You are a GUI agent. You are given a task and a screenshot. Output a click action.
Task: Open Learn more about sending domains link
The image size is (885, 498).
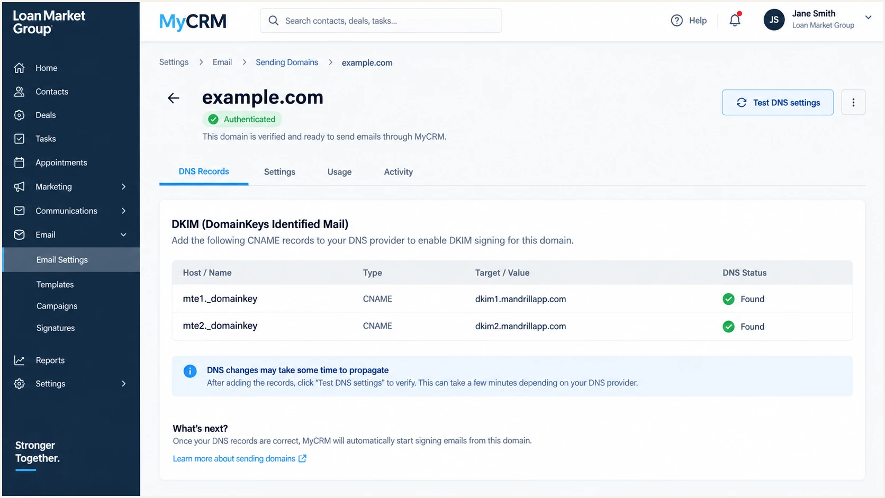point(234,459)
